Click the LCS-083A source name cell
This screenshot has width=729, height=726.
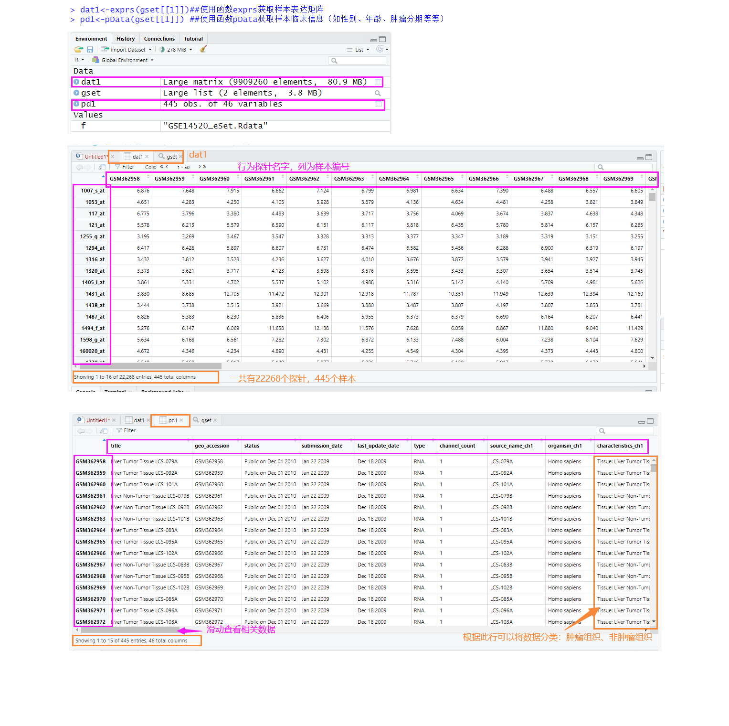pyautogui.click(x=501, y=530)
